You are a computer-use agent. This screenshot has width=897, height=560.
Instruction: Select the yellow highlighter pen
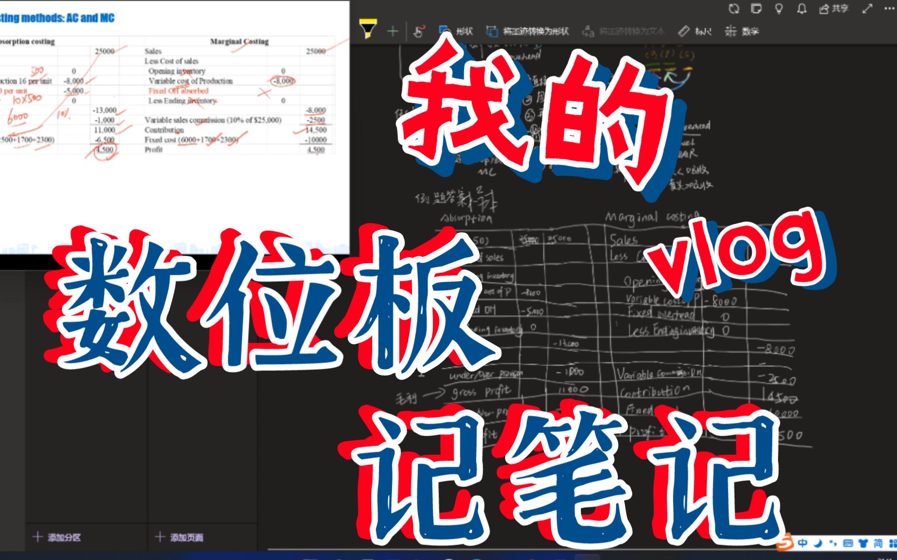(x=369, y=30)
